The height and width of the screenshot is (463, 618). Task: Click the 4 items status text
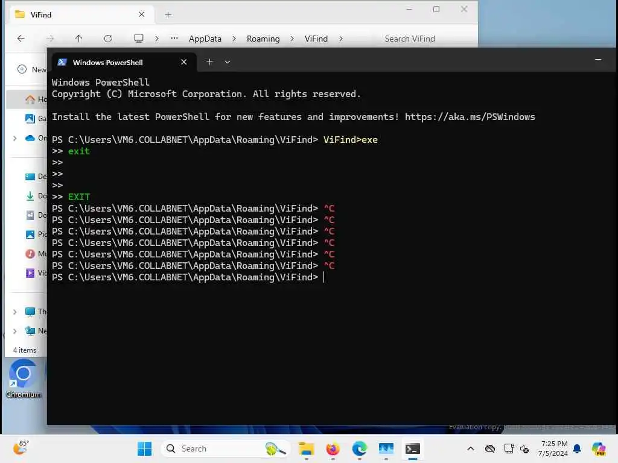click(24, 350)
